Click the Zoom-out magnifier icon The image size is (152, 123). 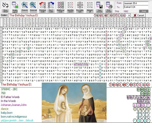coord(33,5)
